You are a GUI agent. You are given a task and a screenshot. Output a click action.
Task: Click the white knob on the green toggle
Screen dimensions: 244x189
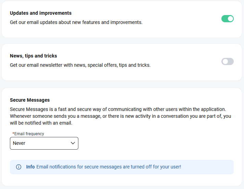[230, 18]
